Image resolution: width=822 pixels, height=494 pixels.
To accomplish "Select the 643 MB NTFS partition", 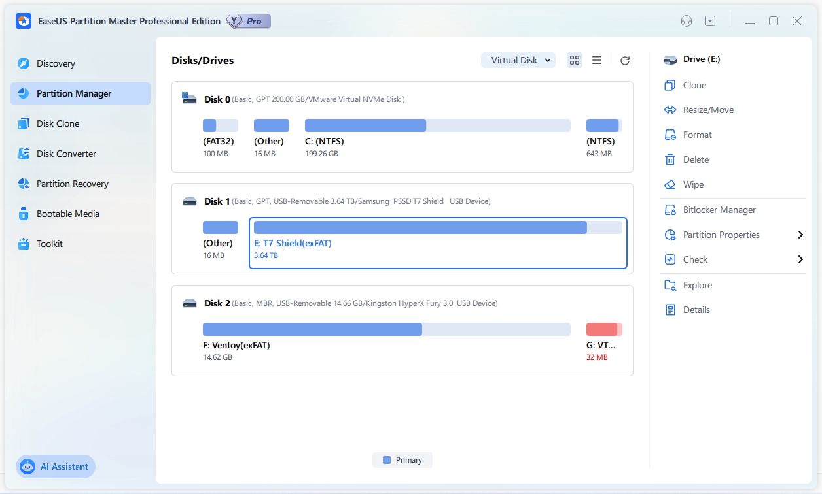I will [x=604, y=139].
